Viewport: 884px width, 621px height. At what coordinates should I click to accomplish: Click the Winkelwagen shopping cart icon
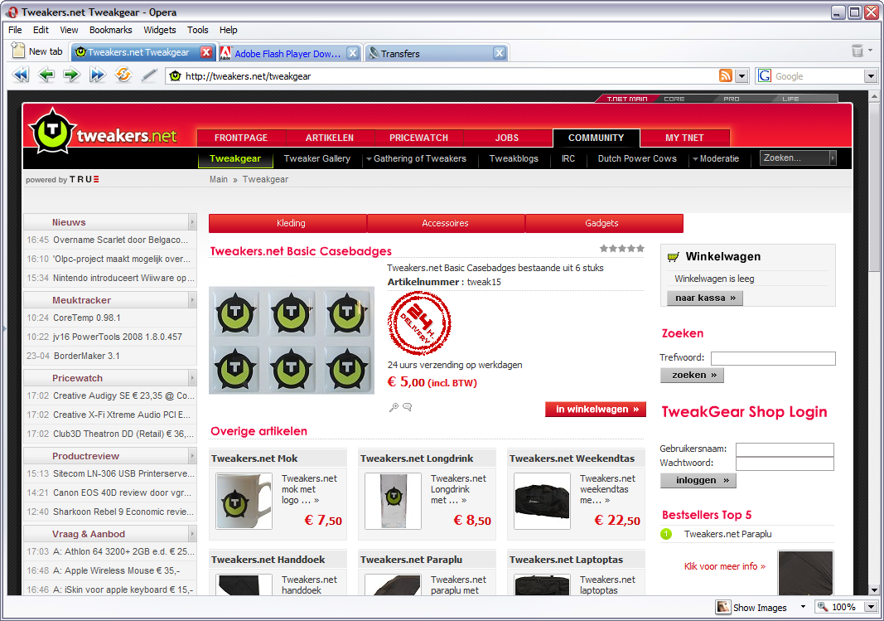pyautogui.click(x=673, y=257)
